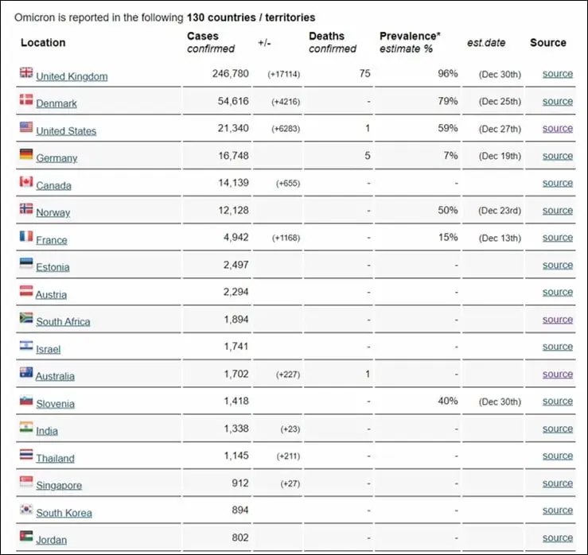Click the Denmark flag icon

[26, 99]
